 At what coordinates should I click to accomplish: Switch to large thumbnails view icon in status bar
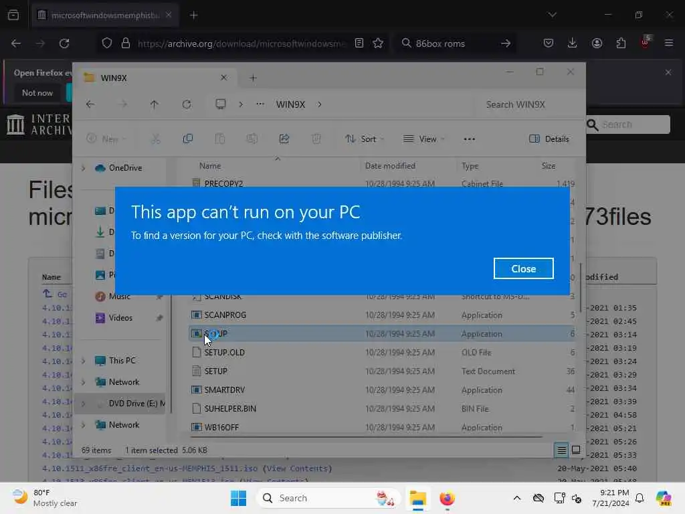[576, 450]
